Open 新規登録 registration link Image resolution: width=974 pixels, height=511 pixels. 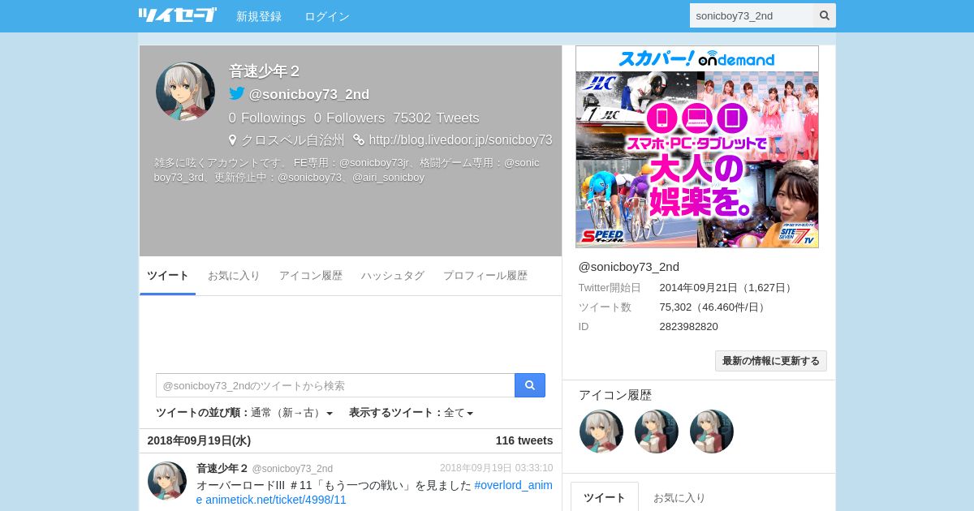click(x=259, y=16)
